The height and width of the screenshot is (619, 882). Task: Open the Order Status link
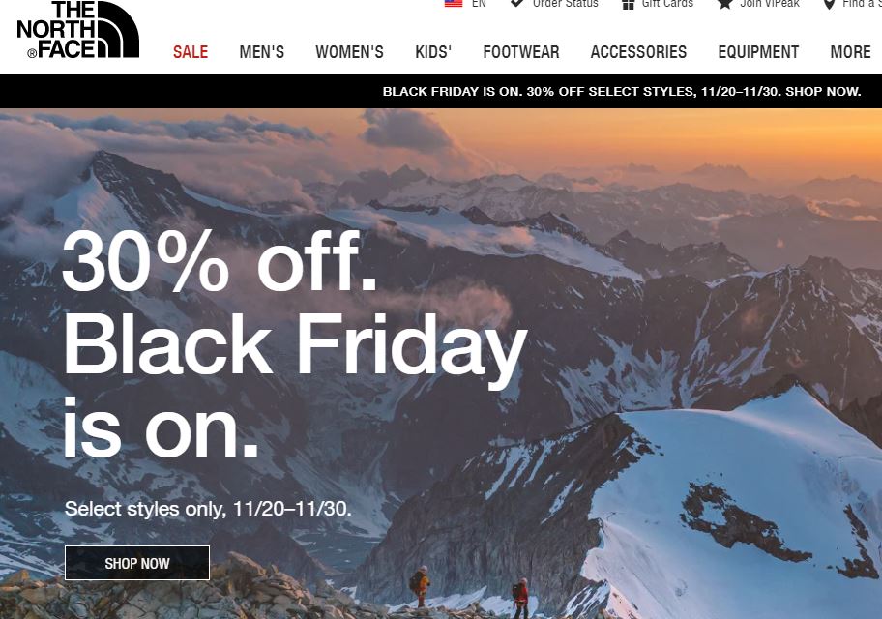(566, 3)
